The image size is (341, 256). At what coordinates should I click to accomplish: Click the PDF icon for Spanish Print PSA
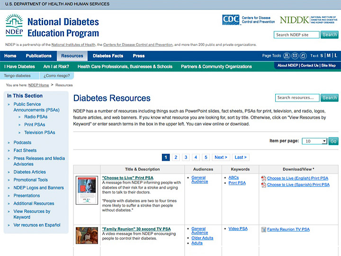coord(264,185)
